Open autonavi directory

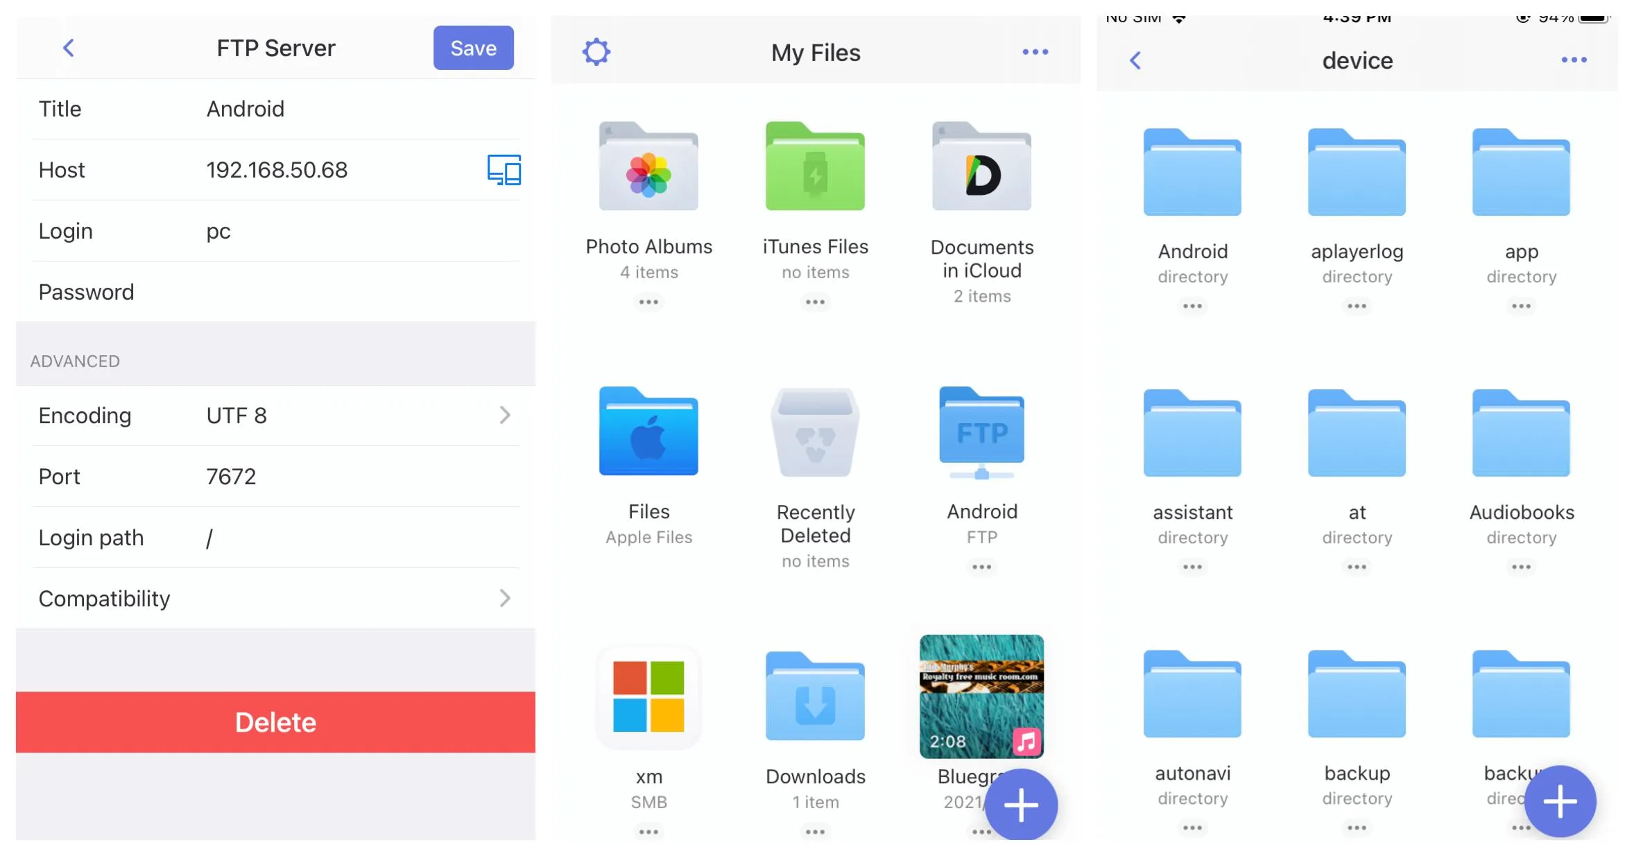[1192, 693]
